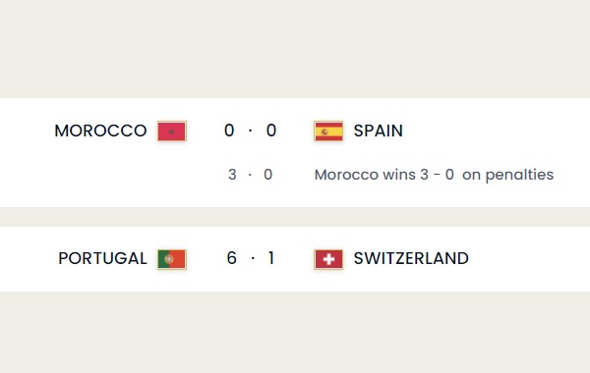Screen dimensions: 590x373
Task: Click Morocco's score of 0
Action: (x=229, y=131)
